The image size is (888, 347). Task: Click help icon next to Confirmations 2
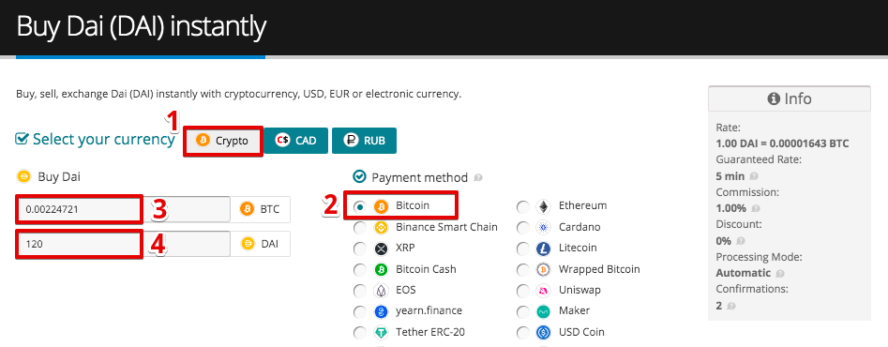point(731,307)
